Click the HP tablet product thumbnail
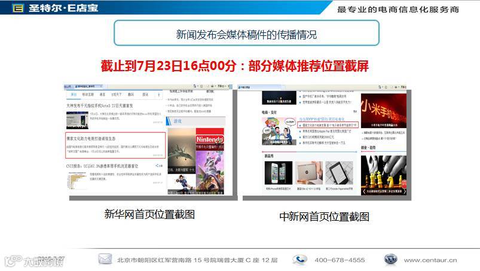Image resolution: width=480 pixels, height=271 pixels. [309, 173]
